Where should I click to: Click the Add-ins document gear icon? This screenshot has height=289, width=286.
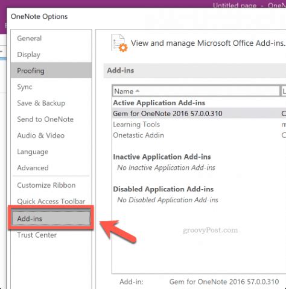119,43
